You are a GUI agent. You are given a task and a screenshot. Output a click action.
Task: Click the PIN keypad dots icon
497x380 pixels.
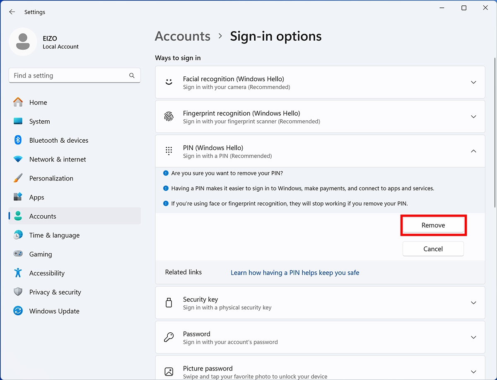pyautogui.click(x=169, y=151)
